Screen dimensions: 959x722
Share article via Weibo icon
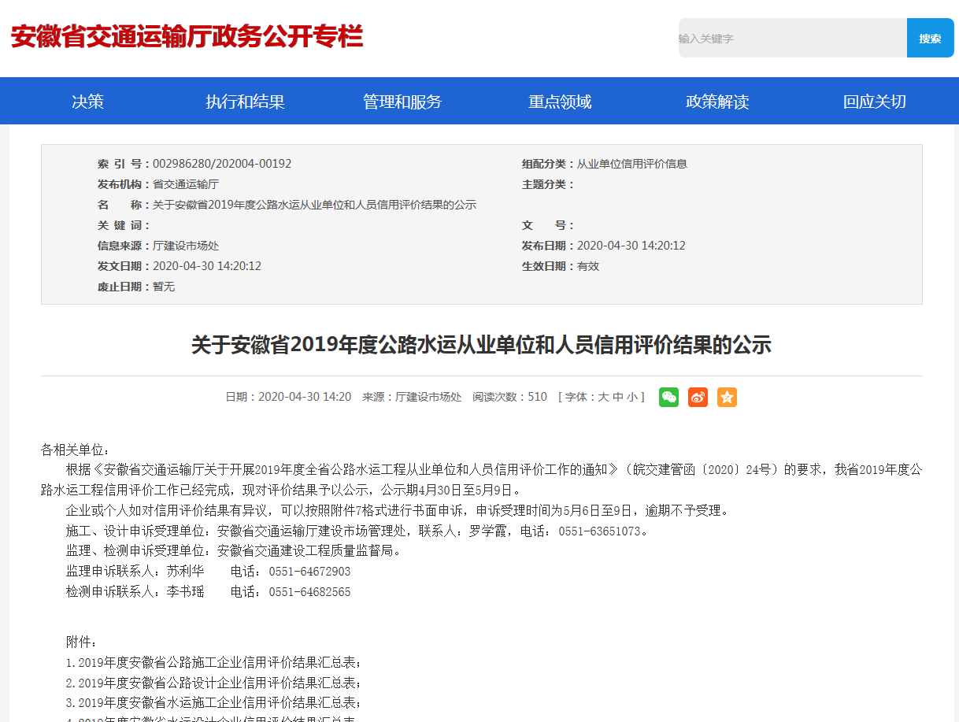point(698,398)
